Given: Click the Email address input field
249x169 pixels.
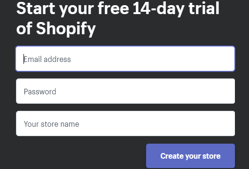Looking at the screenshot, I should pos(125,59).
